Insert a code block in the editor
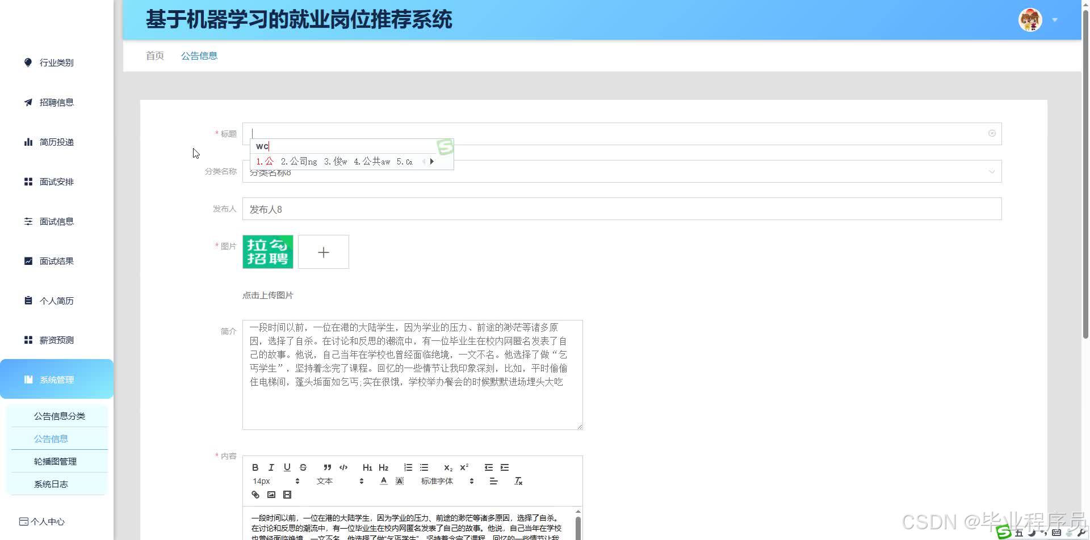1090x540 pixels. click(343, 467)
